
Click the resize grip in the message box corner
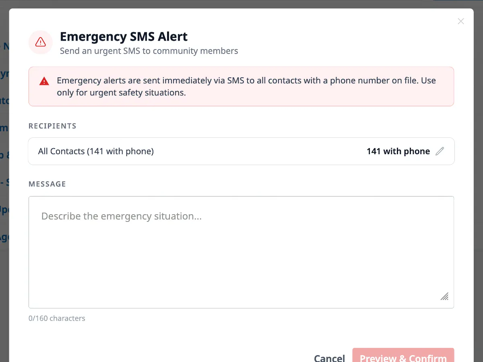click(444, 296)
